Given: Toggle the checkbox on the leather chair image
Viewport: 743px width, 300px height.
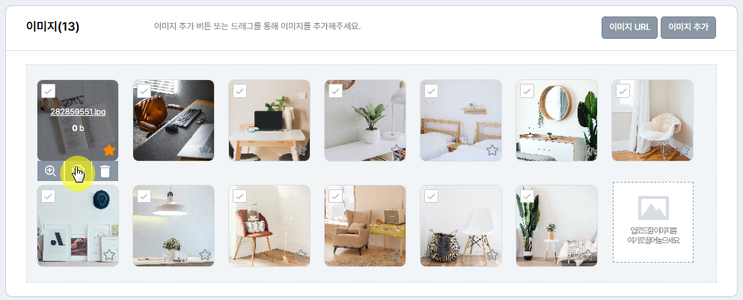Looking at the screenshot, I should tap(144, 91).
